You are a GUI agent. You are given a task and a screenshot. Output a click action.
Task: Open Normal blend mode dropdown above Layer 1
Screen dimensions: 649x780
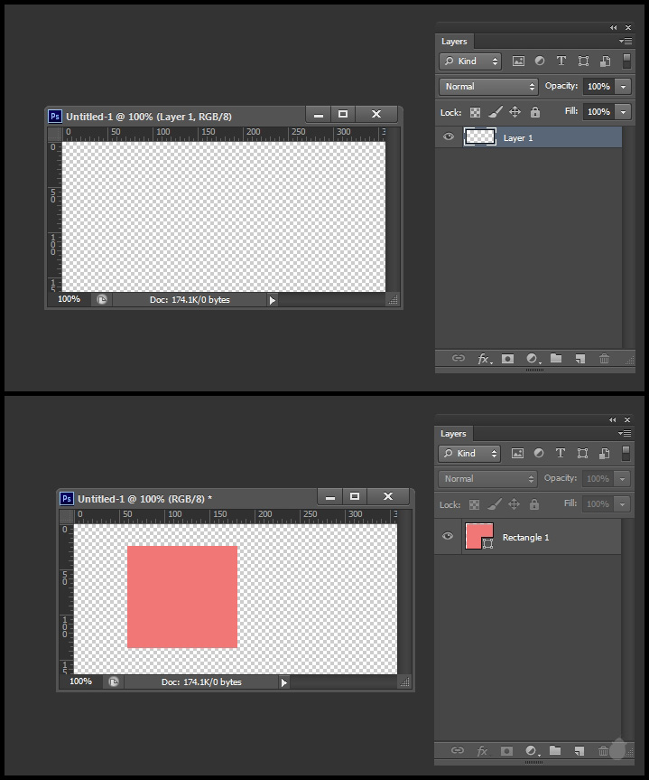[488, 87]
